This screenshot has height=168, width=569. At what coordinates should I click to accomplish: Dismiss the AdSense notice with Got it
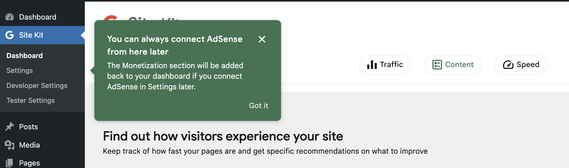[x=258, y=105]
